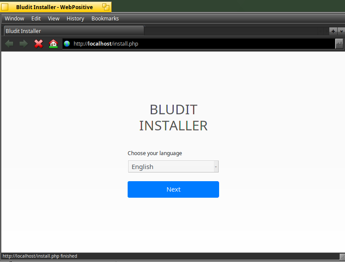The width and height of the screenshot is (345, 262).
Task: Select the Bludit Installer tab
Action: pos(74,31)
